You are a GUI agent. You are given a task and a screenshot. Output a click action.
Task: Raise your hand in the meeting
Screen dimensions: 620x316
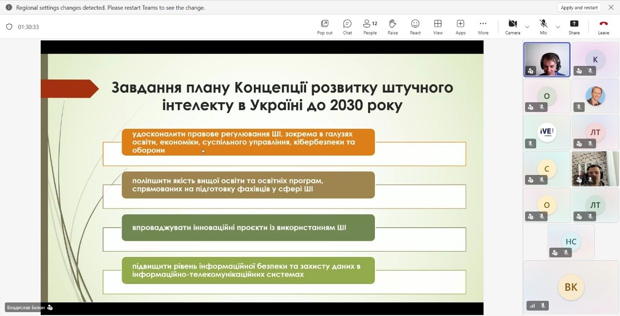[392, 27]
